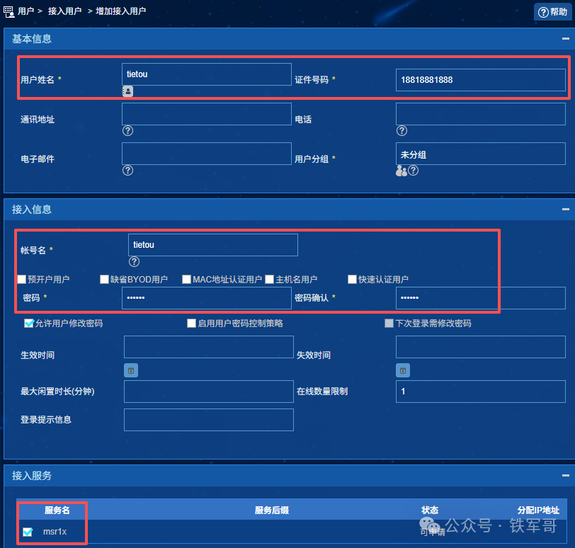Collapse the 接入服务 section
The width and height of the screenshot is (575, 548).
[565, 476]
